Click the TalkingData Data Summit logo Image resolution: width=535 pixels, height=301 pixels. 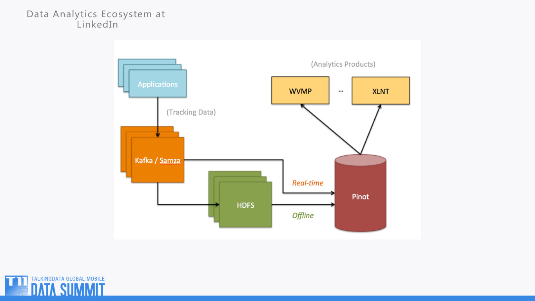point(55,286)
